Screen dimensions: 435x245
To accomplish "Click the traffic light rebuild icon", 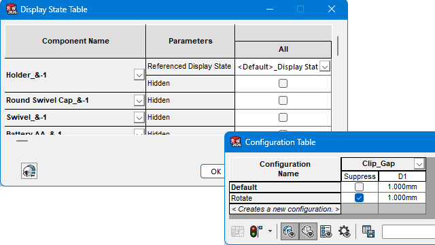I will [256, 231].
